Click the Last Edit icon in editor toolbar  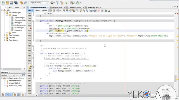pos(51,11)
